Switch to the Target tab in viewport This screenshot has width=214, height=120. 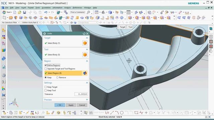[122, 27]
